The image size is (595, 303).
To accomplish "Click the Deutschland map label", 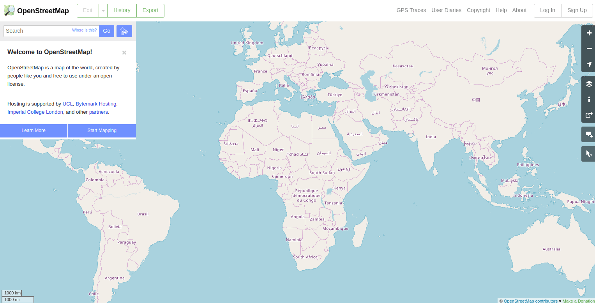I will (280, 56).
